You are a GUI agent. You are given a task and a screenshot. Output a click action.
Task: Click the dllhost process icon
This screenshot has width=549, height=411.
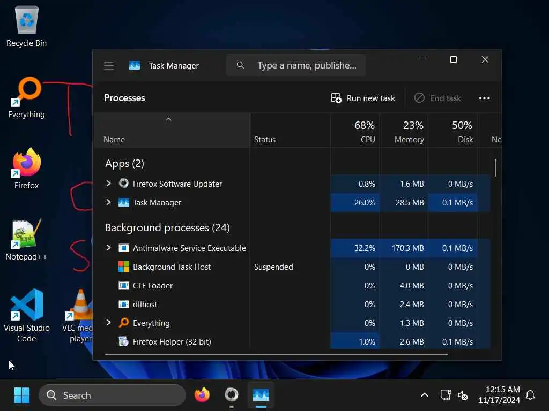click(x=124, y=304)
